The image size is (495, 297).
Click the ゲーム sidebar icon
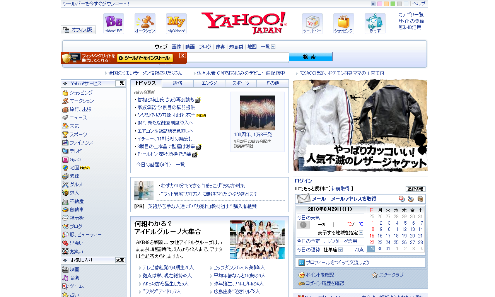point(65,286)
